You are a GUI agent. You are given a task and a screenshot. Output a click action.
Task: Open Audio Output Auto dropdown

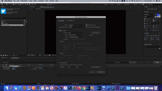tap(65, 63)
